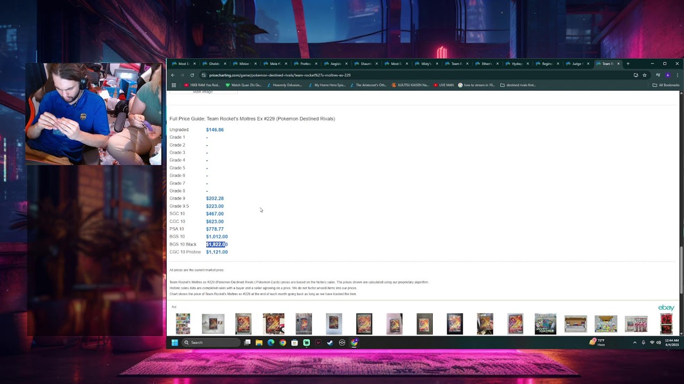Image resolution: width=684 pixels, height=384 pixels.
Task: Click the eBay logo in the ad strip
Action: pyautogui.click(x=666, y=308)
